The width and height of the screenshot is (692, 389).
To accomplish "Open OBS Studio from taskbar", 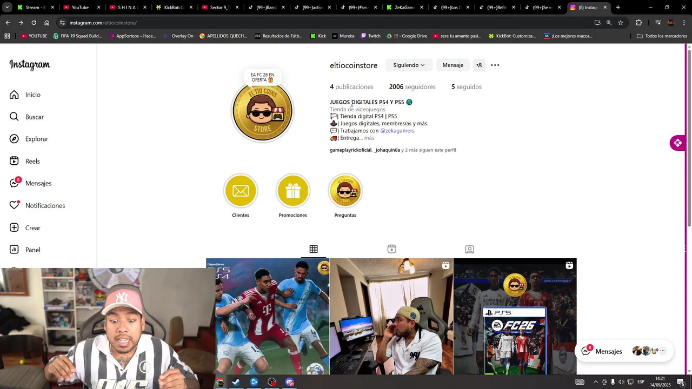I will pyautogui.click(x=271, y=382).
